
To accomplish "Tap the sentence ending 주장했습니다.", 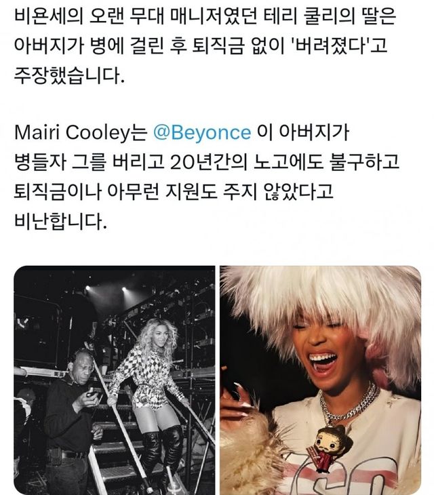I will 69,75.
